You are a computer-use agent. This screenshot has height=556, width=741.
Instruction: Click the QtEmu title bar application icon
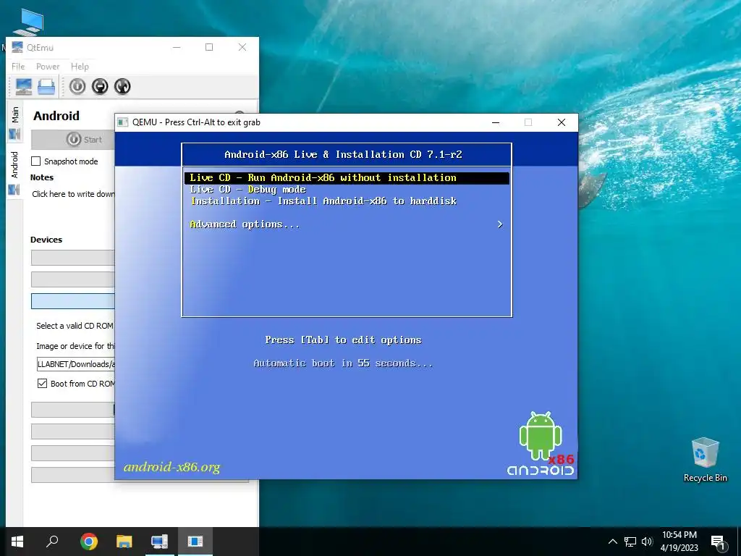coord(17,47)
